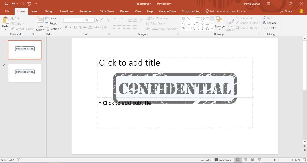The height and width of the screenshot is (163, 307).
Task: Toggle Bold text formatting
Action: click(x=66, y=27)
